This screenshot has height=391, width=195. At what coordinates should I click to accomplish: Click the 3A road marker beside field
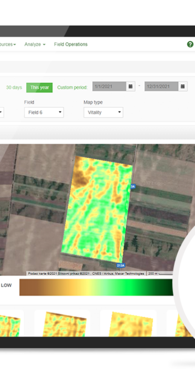[x=133, y=186]
